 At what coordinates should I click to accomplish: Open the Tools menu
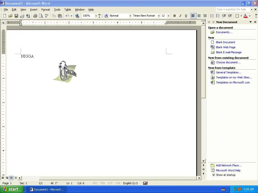57,10
